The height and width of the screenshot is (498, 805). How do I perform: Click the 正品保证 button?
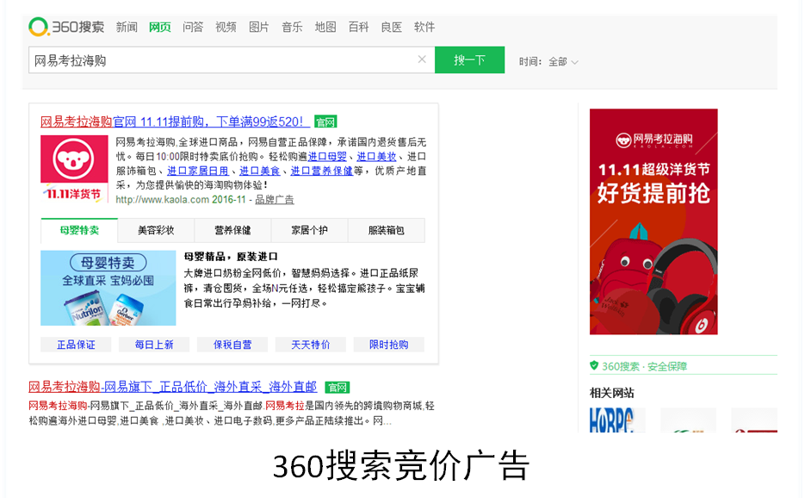[76, 345]
